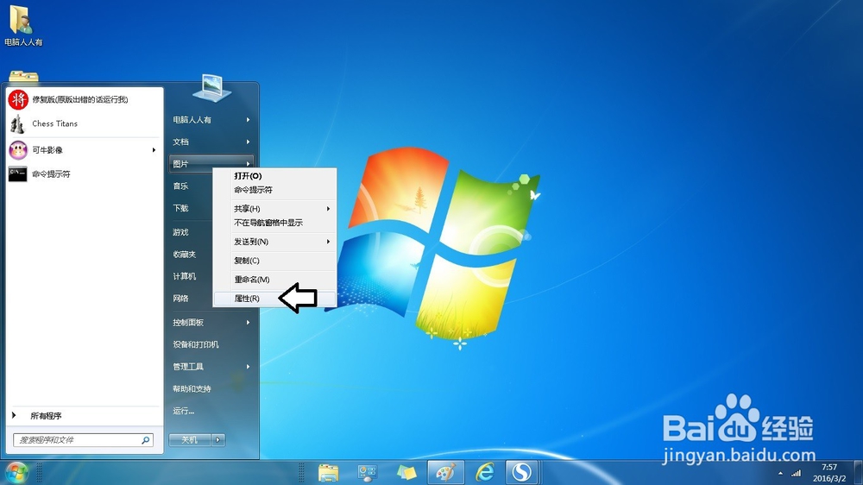Choose 命令提示符 in the context menu
The width and height of the screenshot is (863, 485).
point(274,190)
